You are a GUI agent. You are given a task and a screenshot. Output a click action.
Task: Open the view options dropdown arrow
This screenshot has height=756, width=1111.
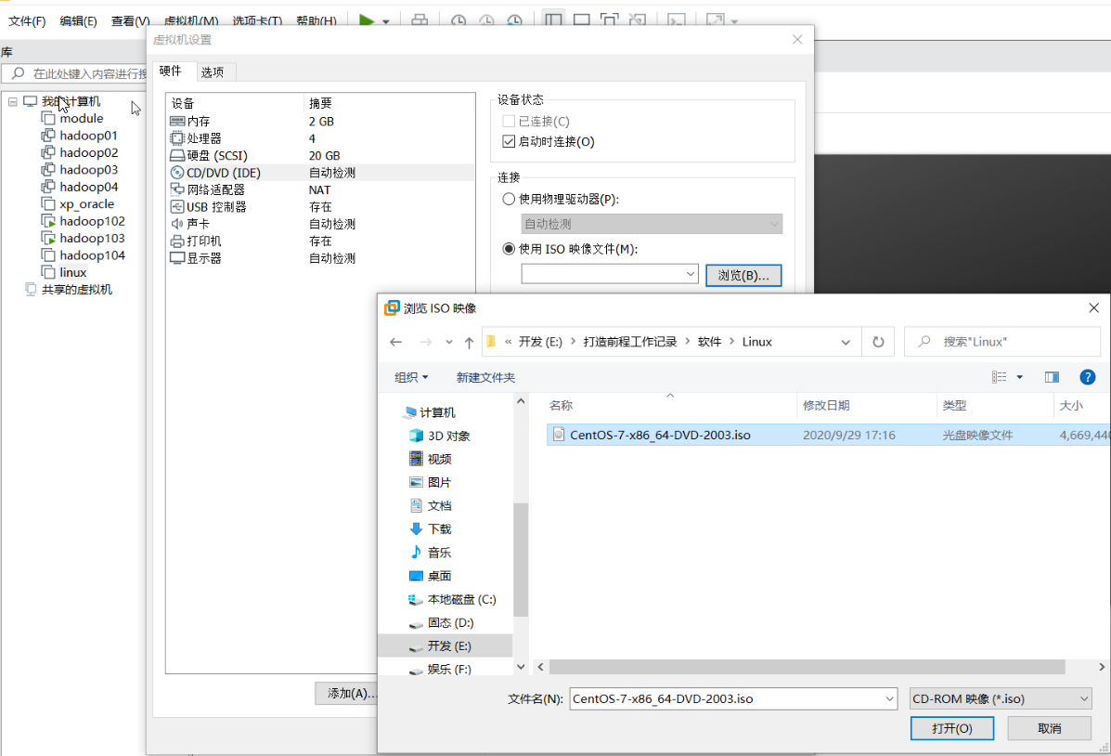click(x=1020, y=377)
